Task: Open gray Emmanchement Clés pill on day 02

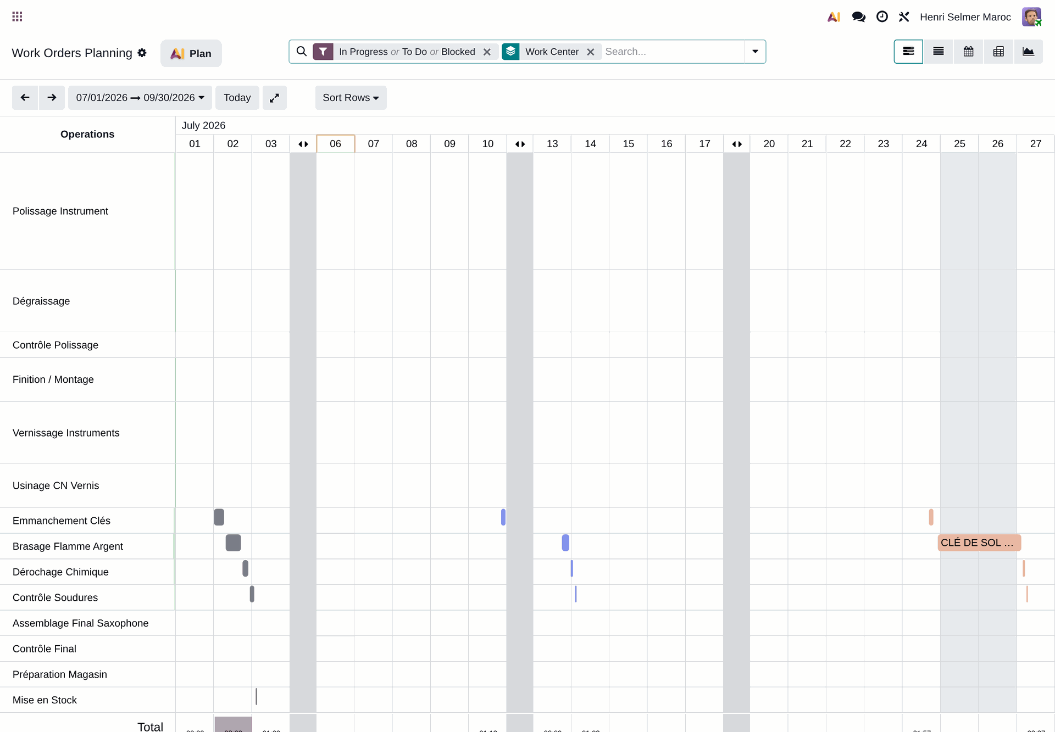Action: tap(219, 517)
